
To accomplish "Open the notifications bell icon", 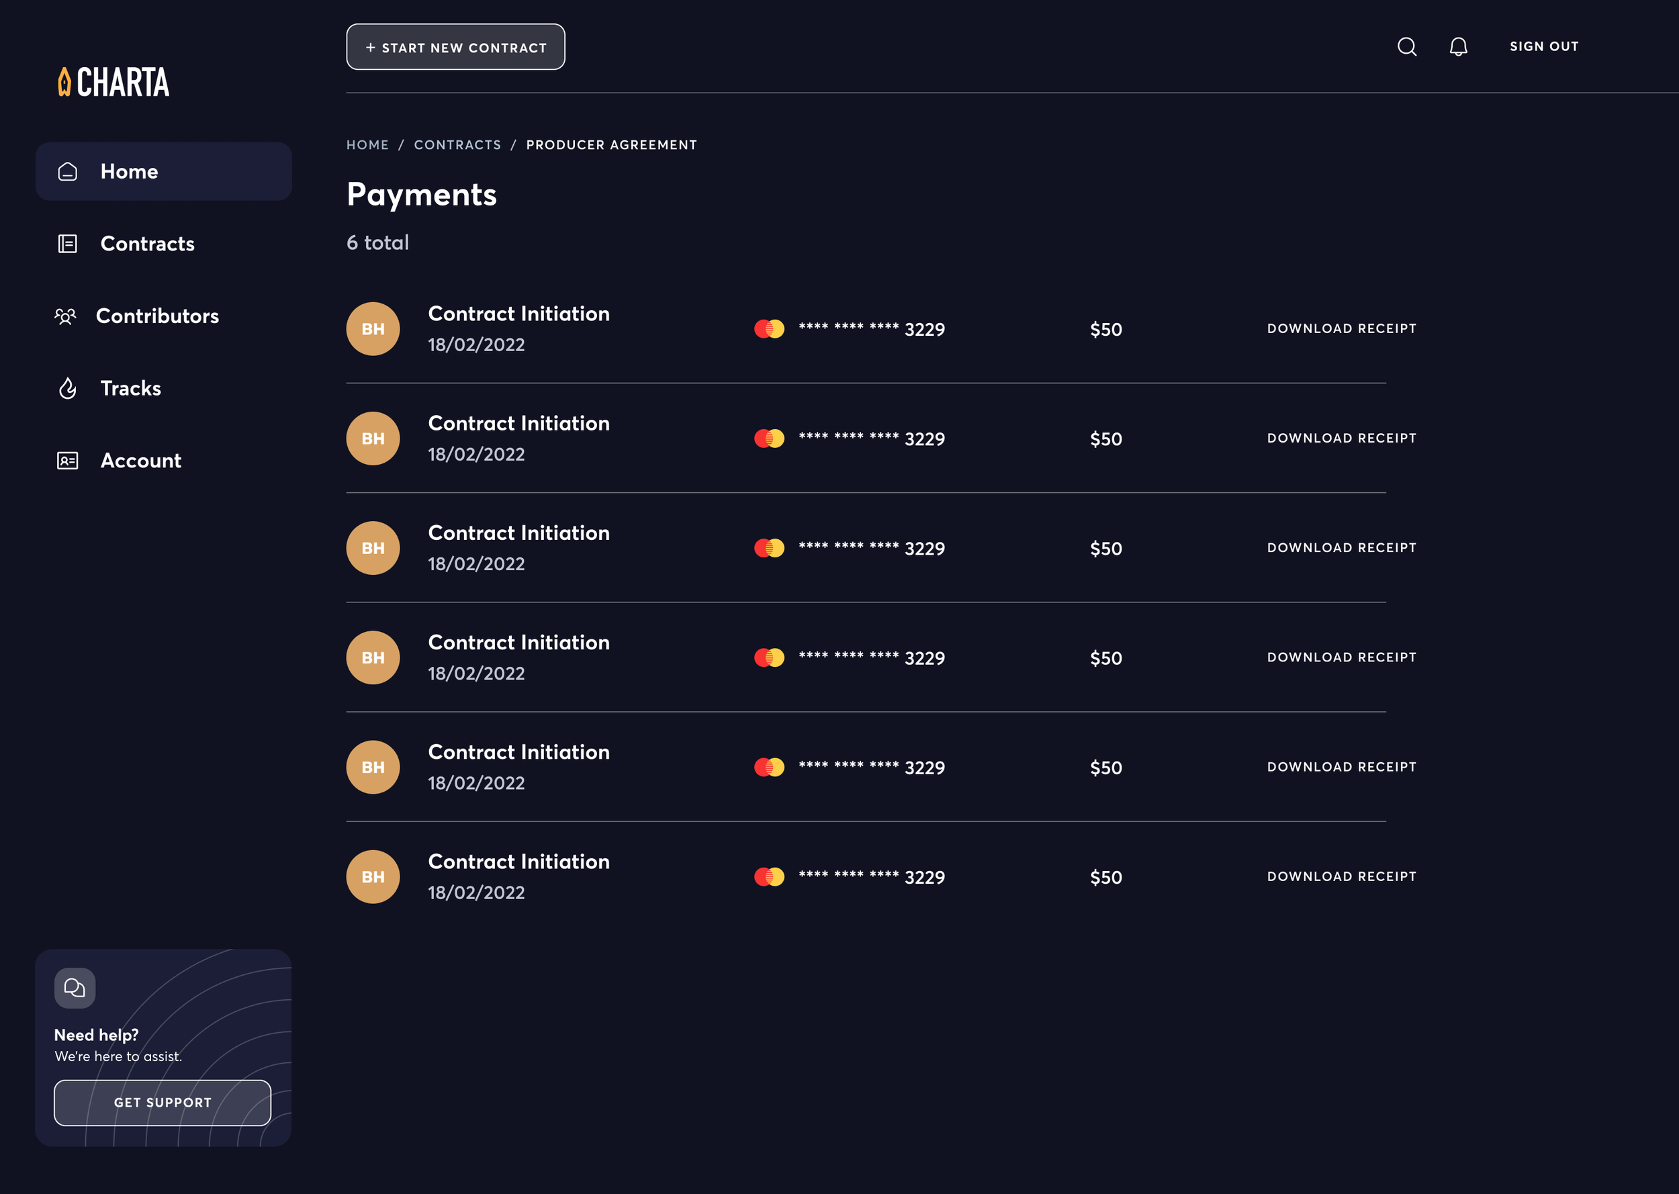I will (x=1458, y=46).
